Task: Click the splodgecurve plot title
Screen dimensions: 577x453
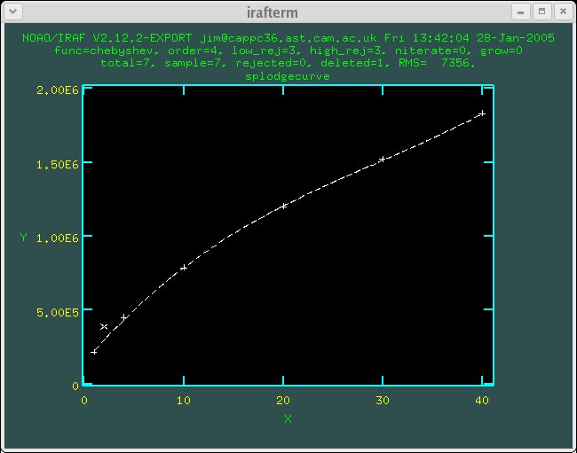Action: pos(288,77)
